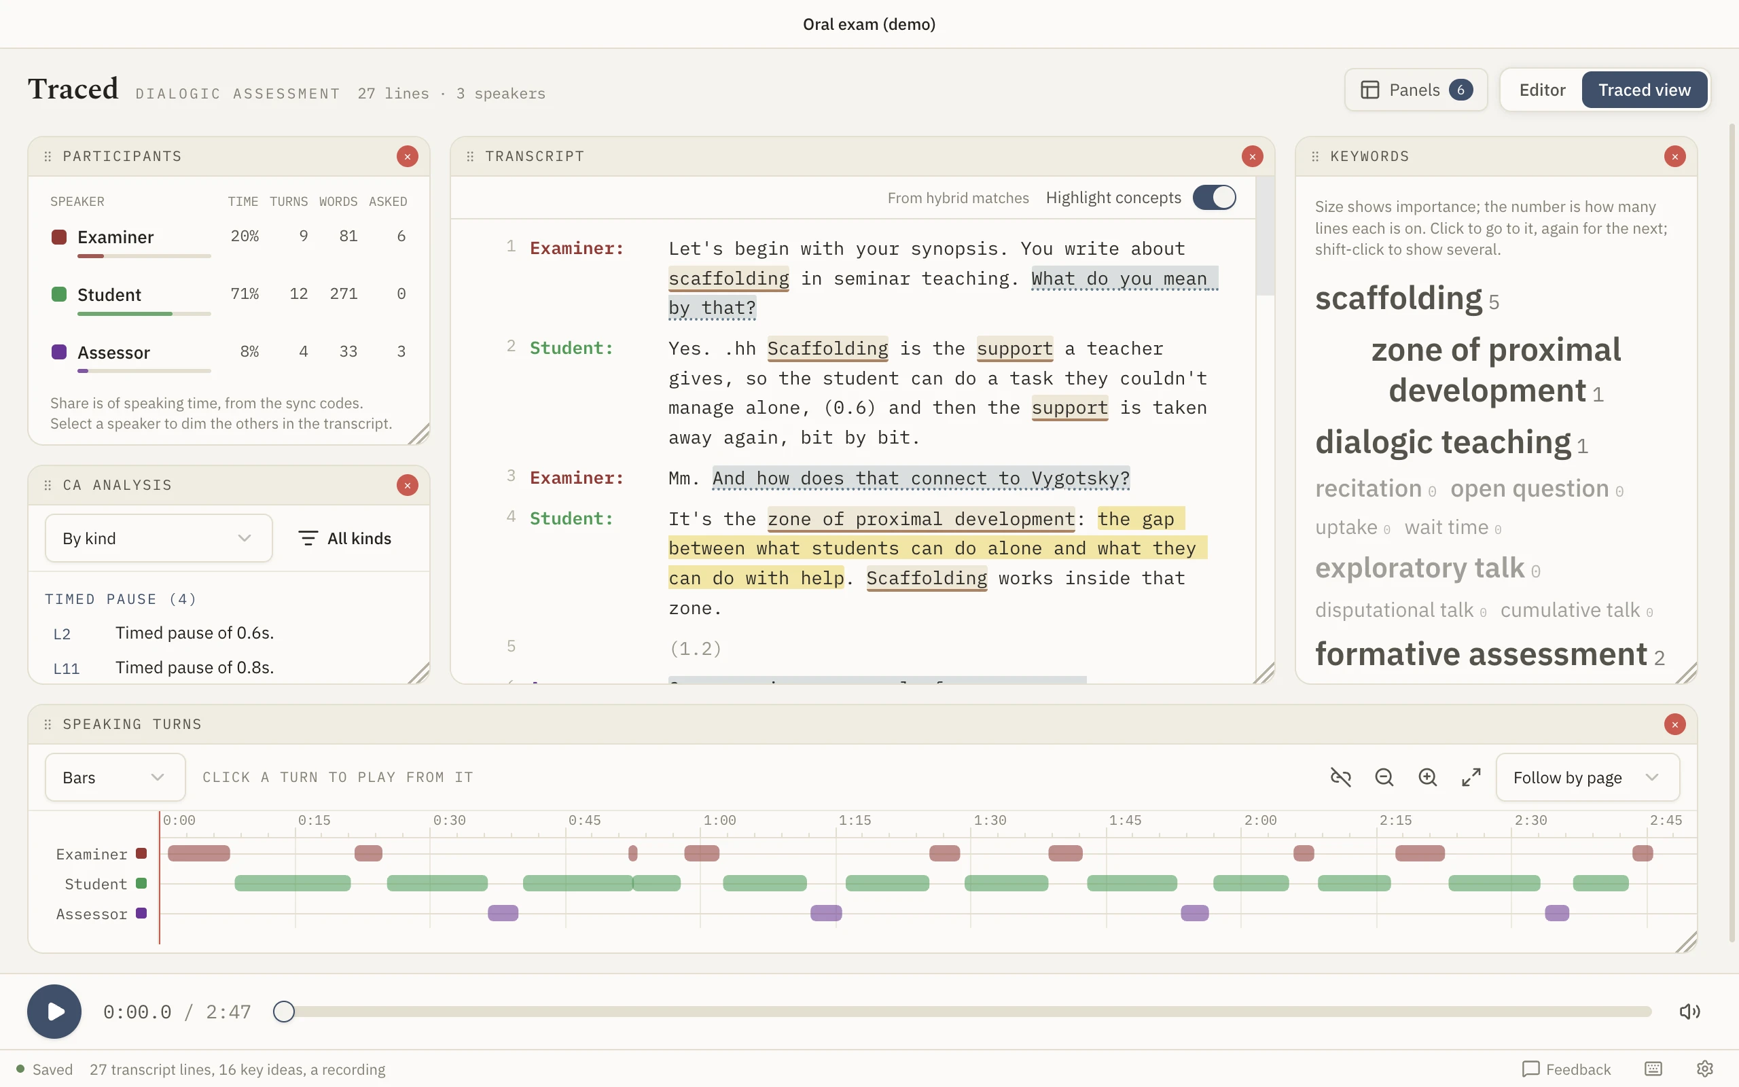
Task: Click the zone of proximal development keyword
Action: pyautogui.click(x=1496, y=370)
